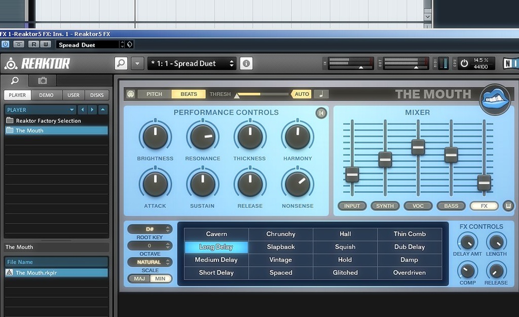Click the Reaktor logo

(37, 63)
